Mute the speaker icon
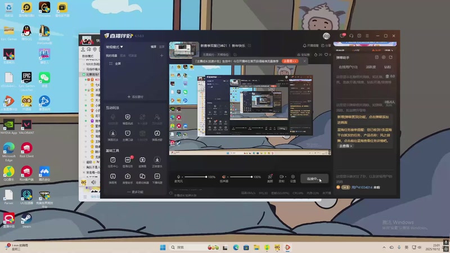The height and width of the screenshot is (253, 450). click(x=224, y=177)
